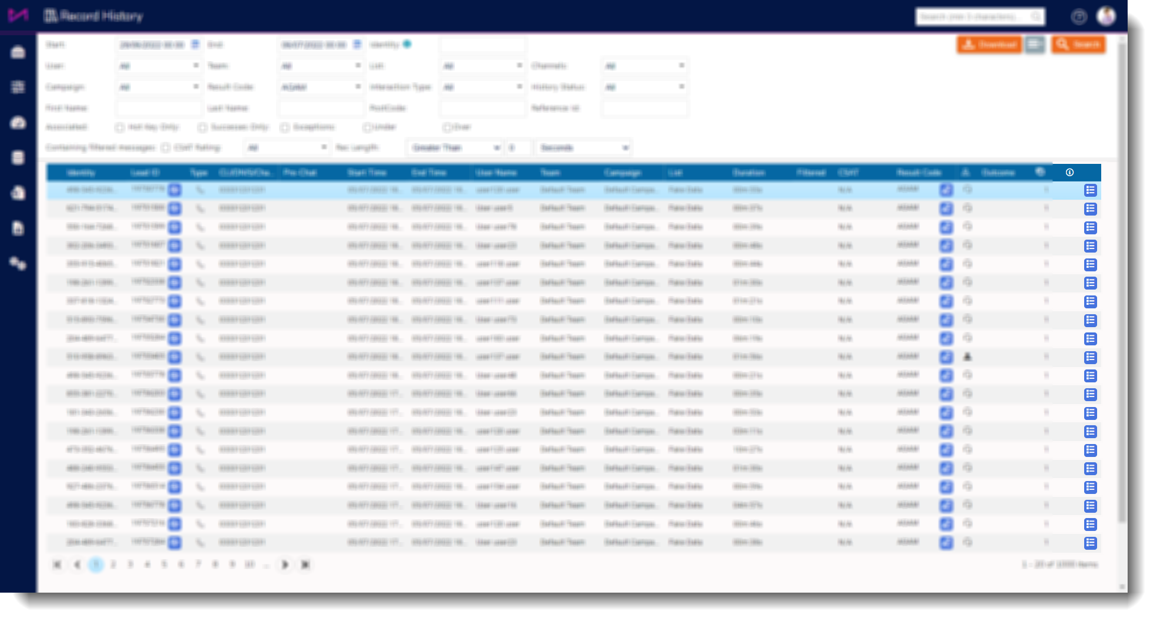Click the orange Download button
The height and width of the screenshot is (622, 1157).
tap(990, 44)
